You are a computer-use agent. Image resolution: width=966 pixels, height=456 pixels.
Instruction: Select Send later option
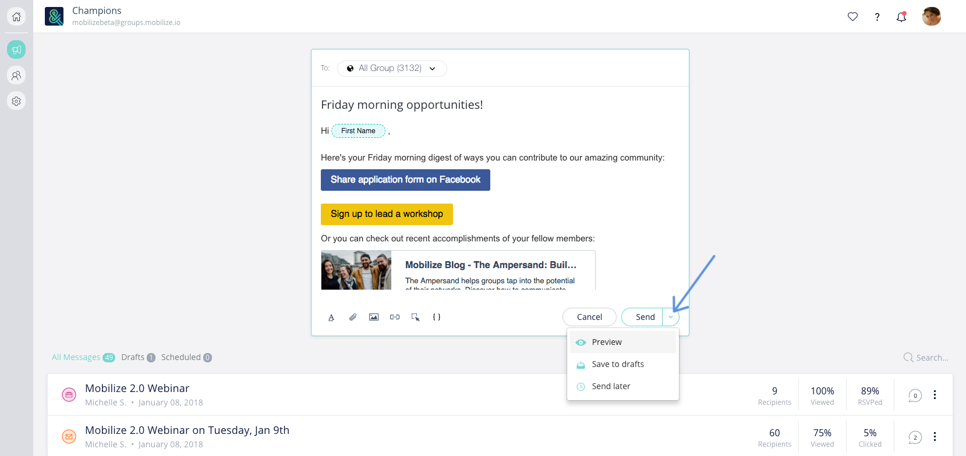[x=623, y=386]
